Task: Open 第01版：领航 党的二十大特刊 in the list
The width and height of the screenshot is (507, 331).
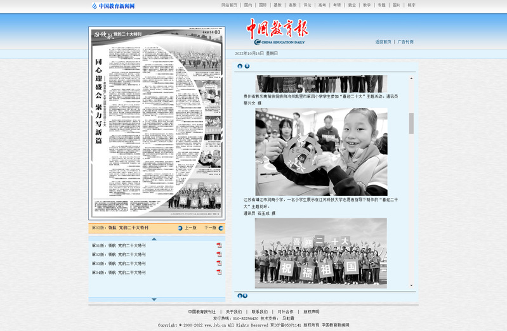Action: pyautogui.click(x=119, y=245)
